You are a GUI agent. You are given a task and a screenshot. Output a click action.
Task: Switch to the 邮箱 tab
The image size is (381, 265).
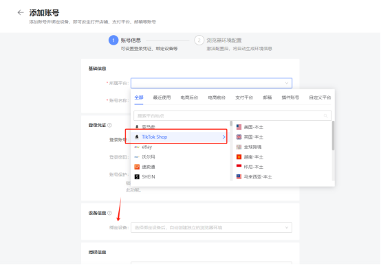click(x=267, y=97)
